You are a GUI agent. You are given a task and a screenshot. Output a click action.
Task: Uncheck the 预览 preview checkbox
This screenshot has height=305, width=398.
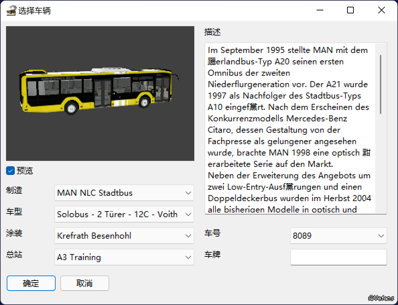pos(10,171)
